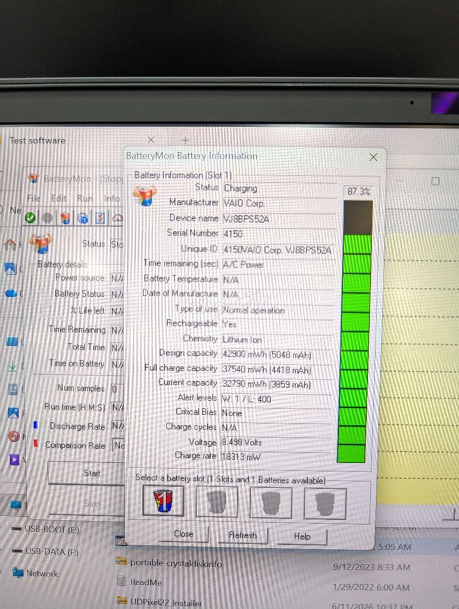
Task: Click the blue Discharge Rate color marker
Action: pos(35,425)
